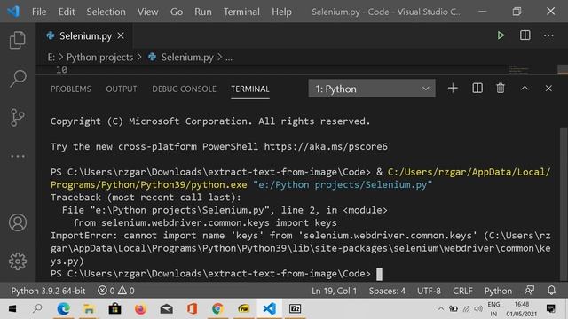The height and width of the screenshot is (319, 568).
Task: Click the e:/Python projects/Selenium.py path in terminal
Action: pyautogui.click(x=343, y=185)
